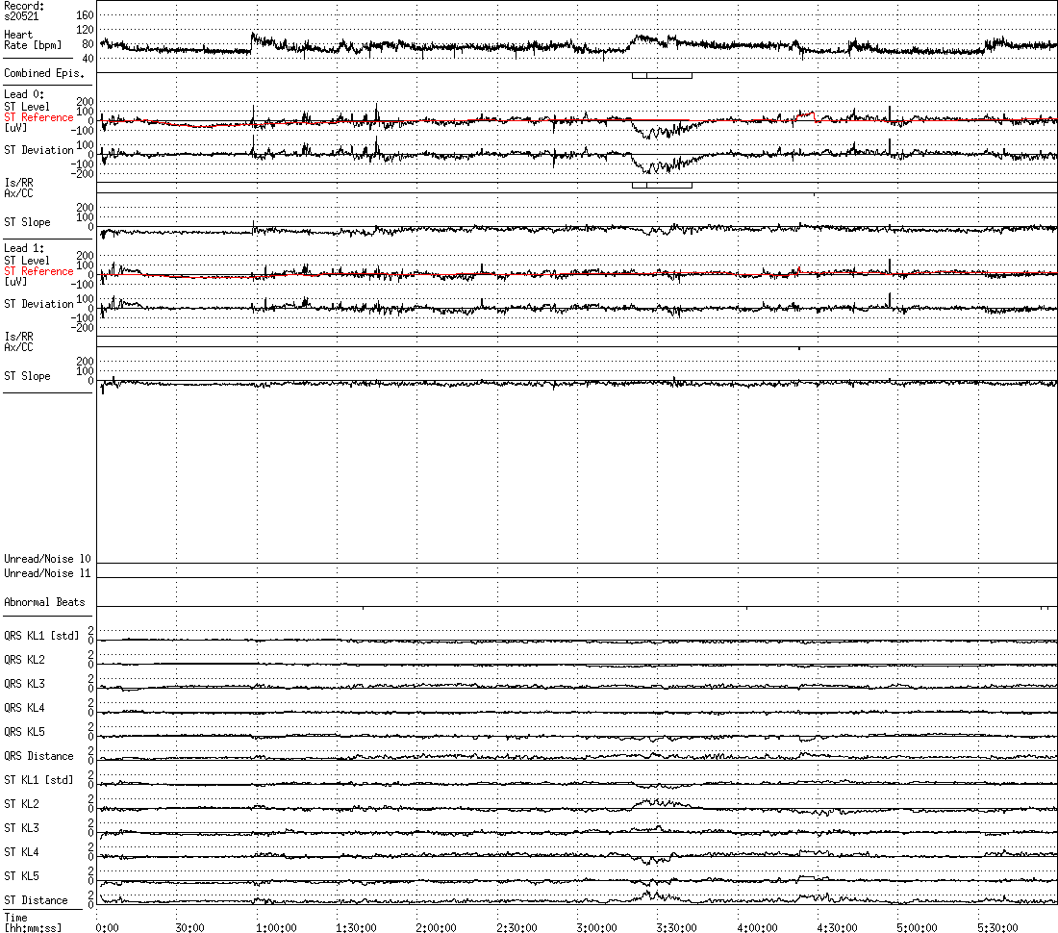Select the Lead 0 ischemic episode bracket in Is/RR row
Image resolution: width=1058 pixels, height=933 pixels.
click(662, 186)
